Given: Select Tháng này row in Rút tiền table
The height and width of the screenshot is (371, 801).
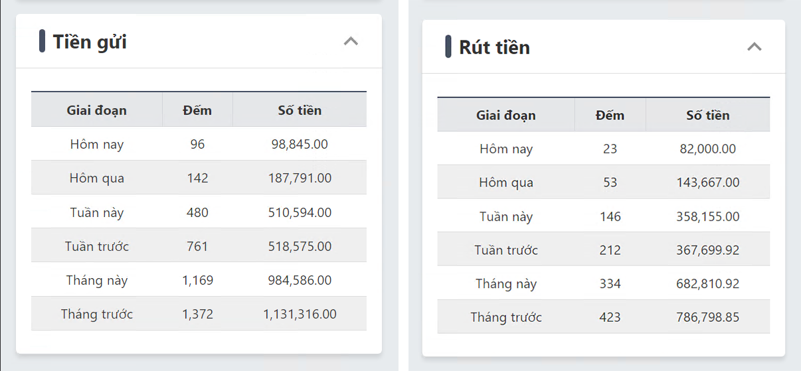Looking at the screenshot, I should 506,284.
